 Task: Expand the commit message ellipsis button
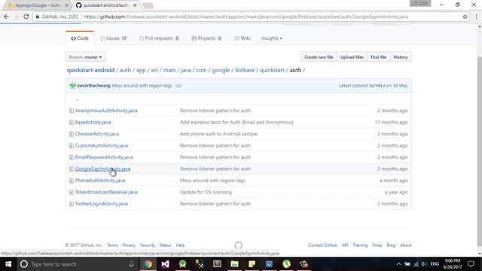pyautogui.click(x=178, y=86)
